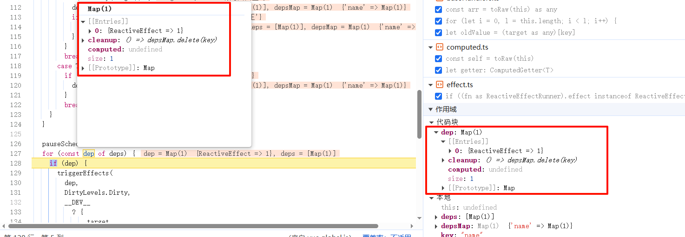Collapse the 作用域 scope section
Viewport: 685px width, 237px height.
click(430, 109)
